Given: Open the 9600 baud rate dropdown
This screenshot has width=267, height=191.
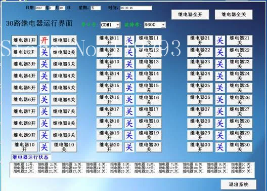Looking at the screenshot, I should point(155,25).
